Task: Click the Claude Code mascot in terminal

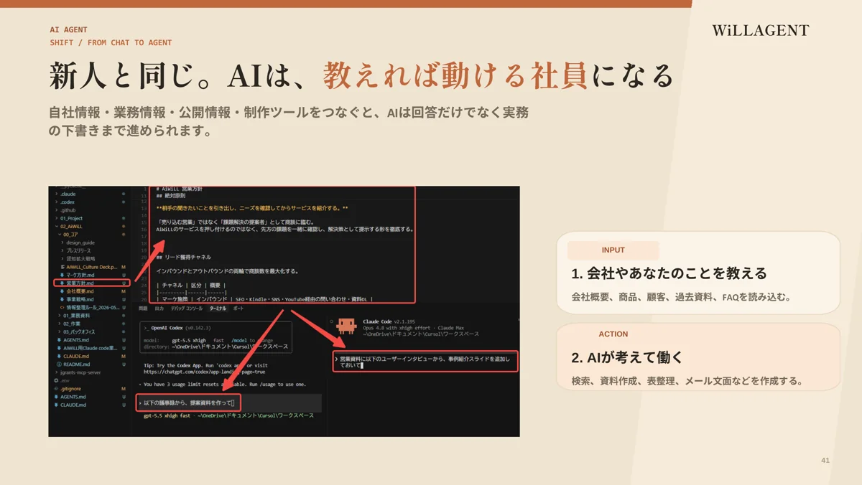Action: click(x=347, y=326)
